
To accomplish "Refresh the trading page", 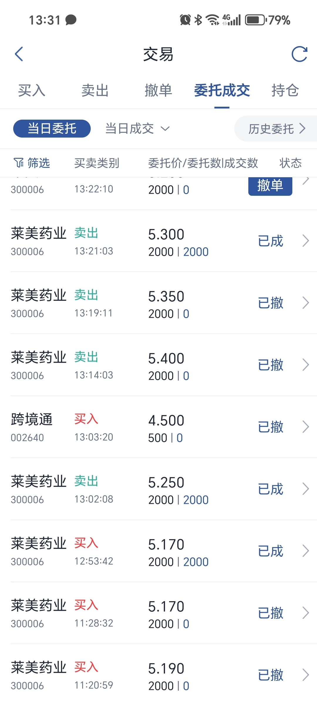I will tap(299, 54).
